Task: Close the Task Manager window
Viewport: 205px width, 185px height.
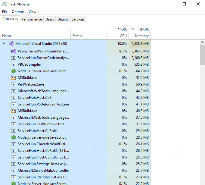Action: 198,4
